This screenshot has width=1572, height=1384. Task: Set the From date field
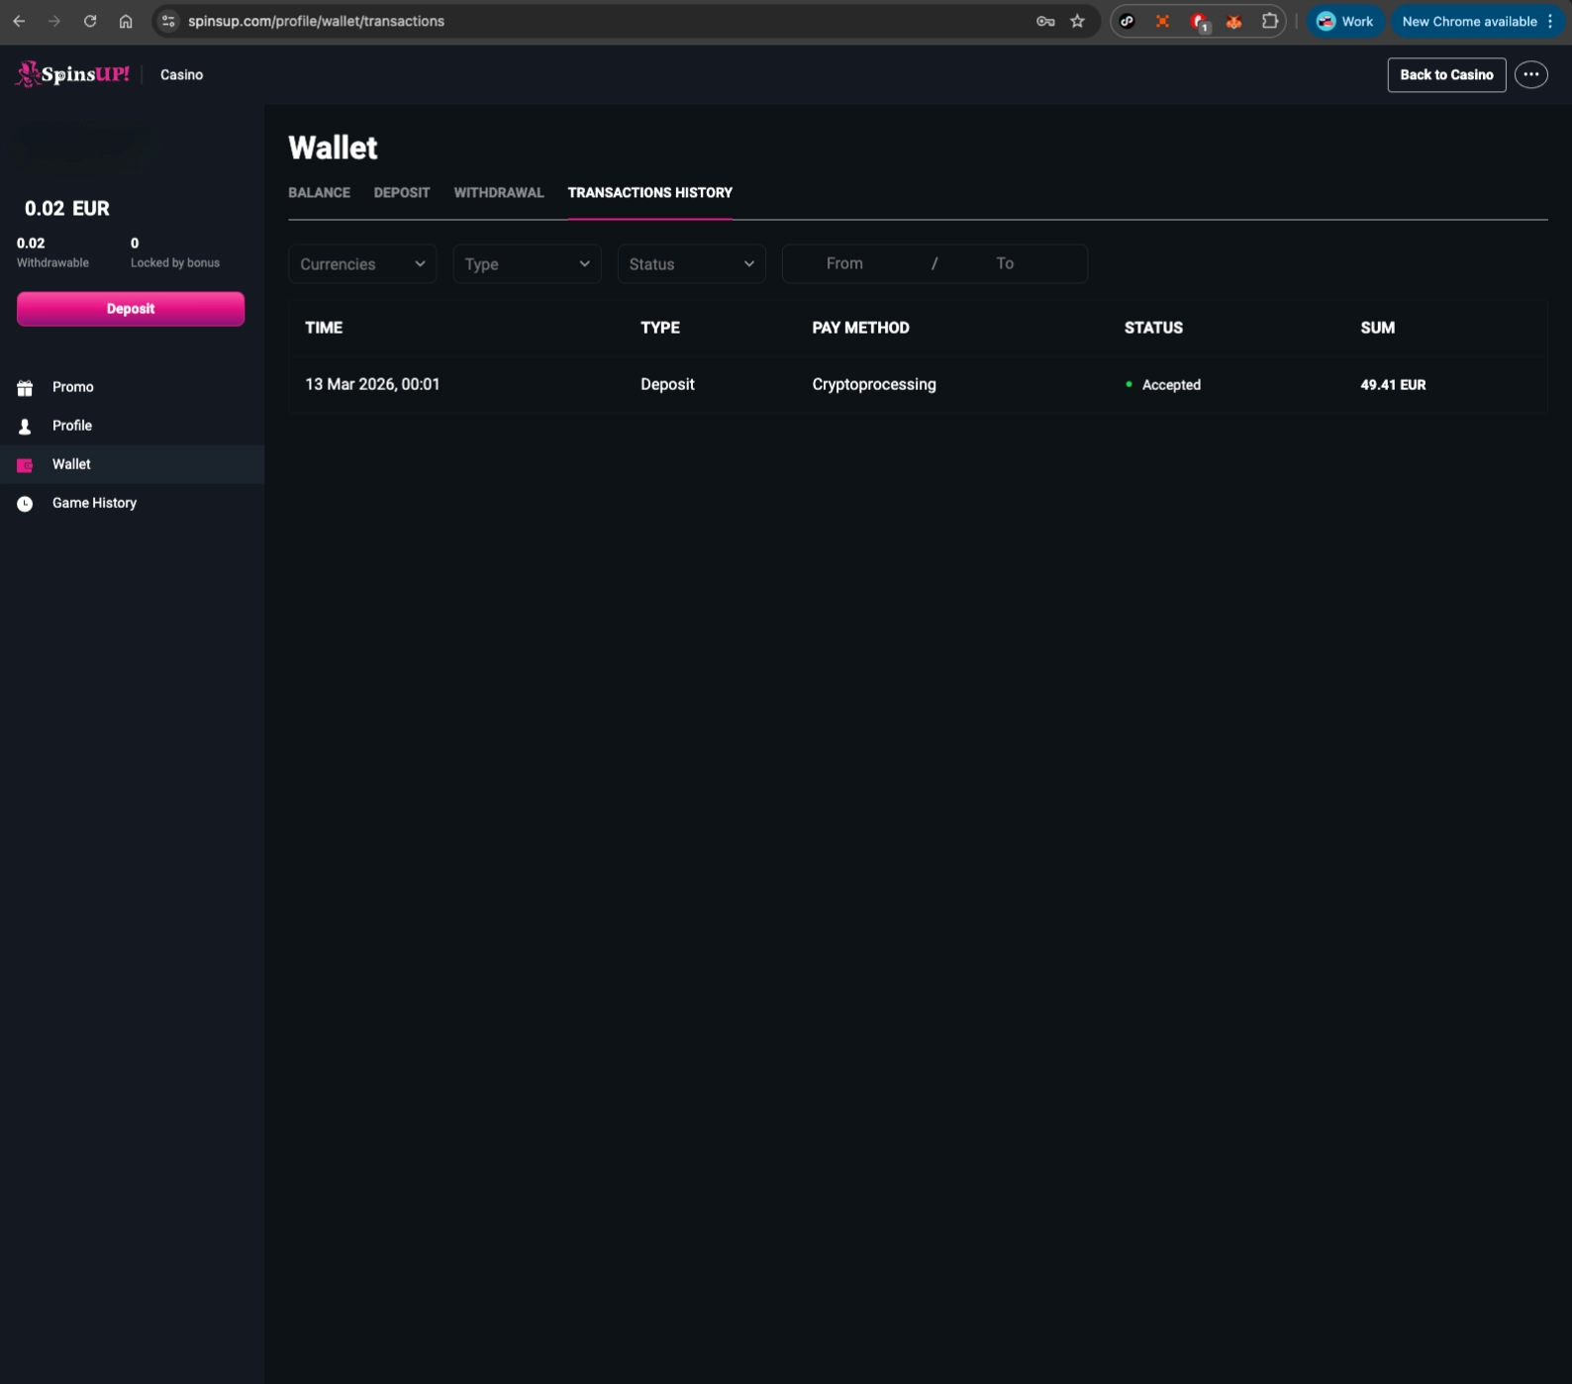click(844, 263)
